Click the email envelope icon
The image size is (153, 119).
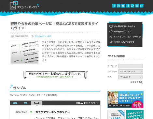click(137, 6)
